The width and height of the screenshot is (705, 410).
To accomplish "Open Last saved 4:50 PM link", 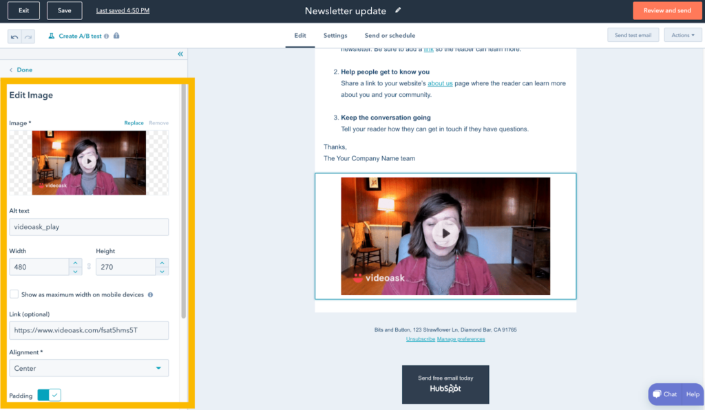I will [123, 10].
